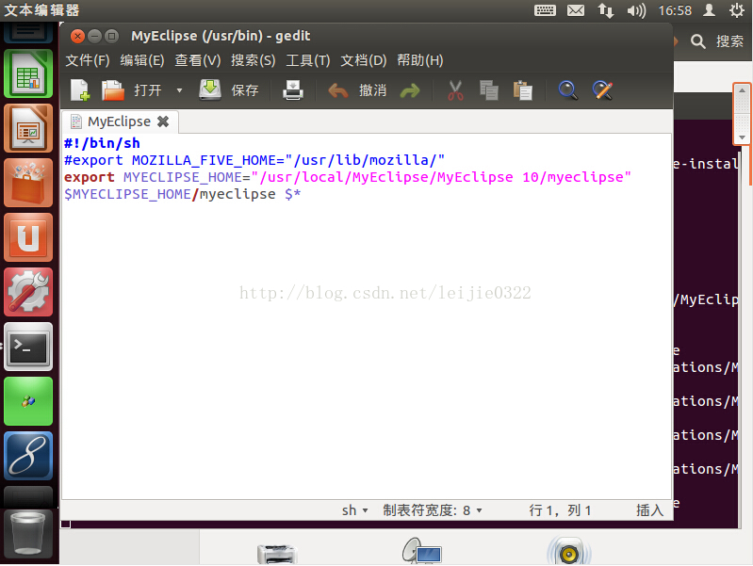Image resolution: width=753 pixels, height=566 pixels.
Task: Open printer icon in background settings window
Action: pos(277,554)
